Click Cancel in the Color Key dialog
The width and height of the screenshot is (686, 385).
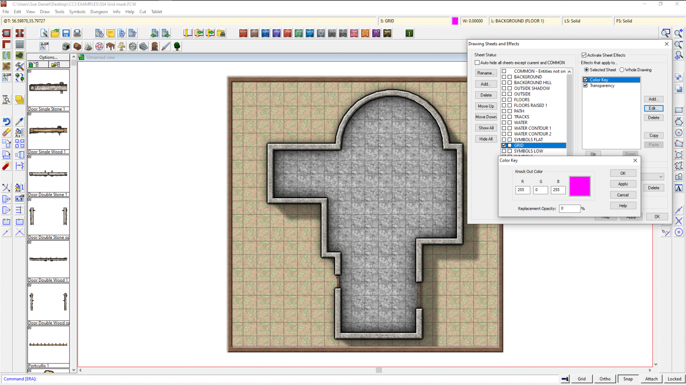point(623,195)
